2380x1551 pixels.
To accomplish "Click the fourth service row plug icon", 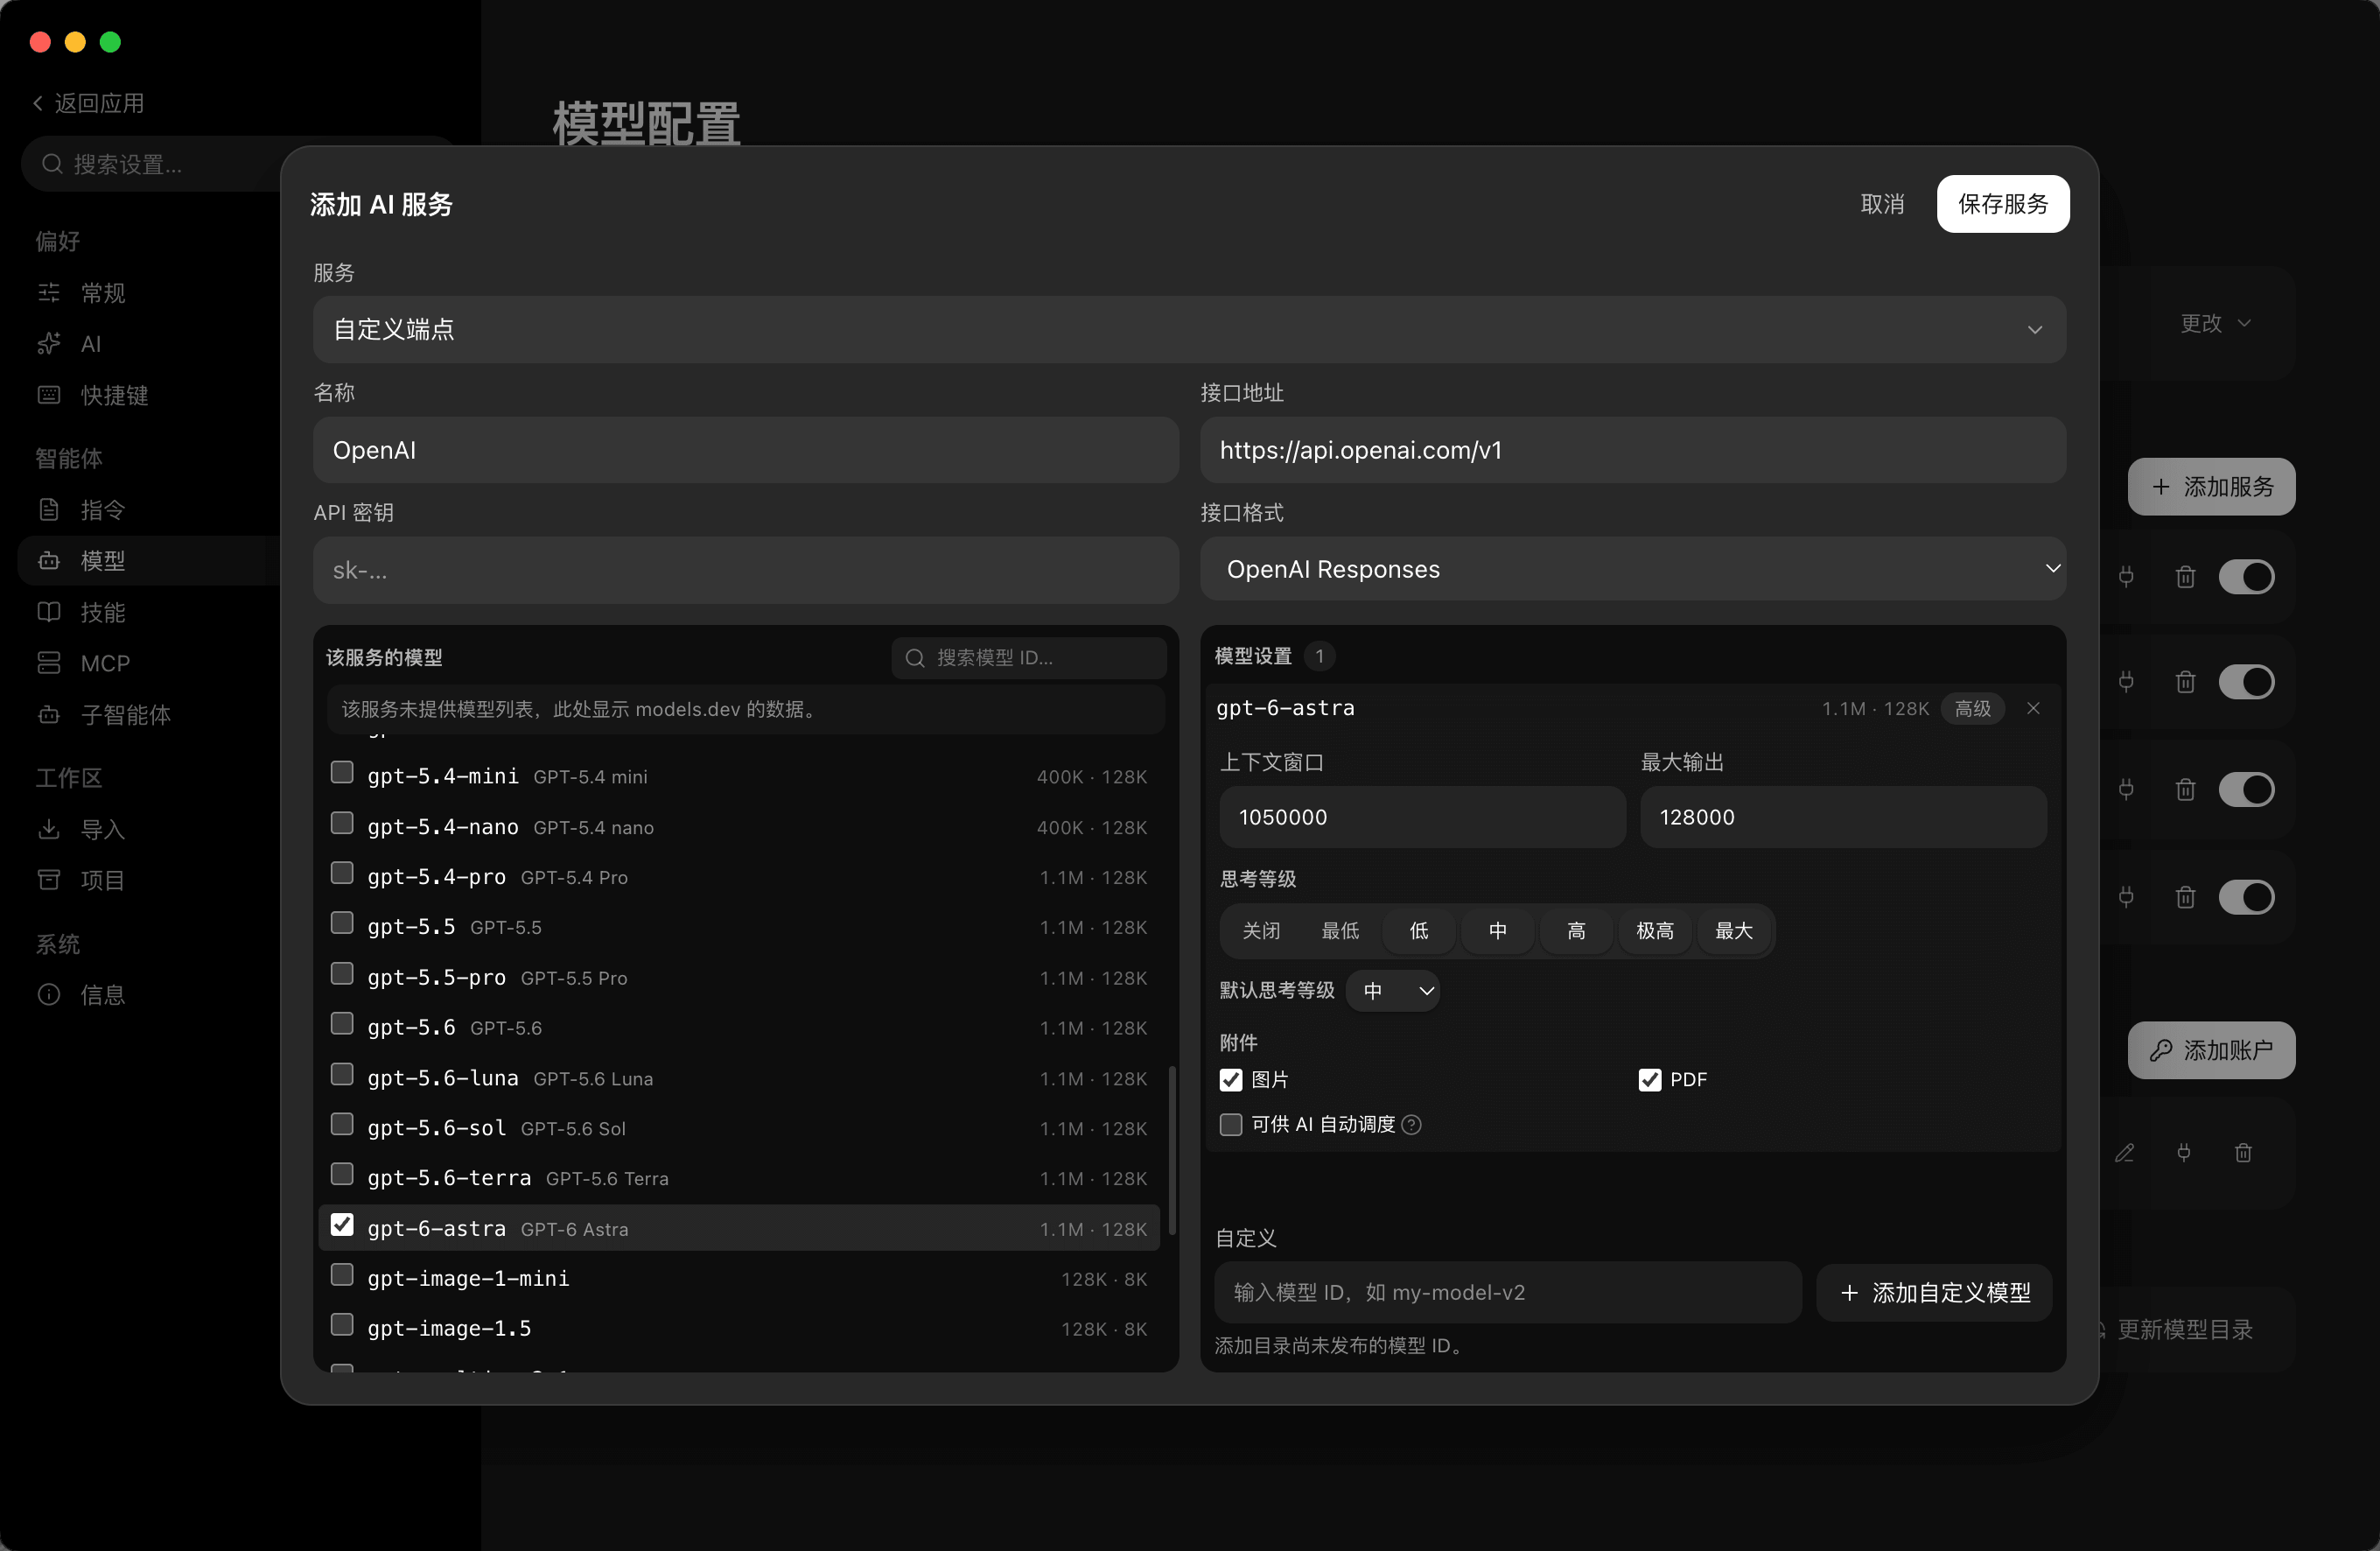I will pos(2126,896).
